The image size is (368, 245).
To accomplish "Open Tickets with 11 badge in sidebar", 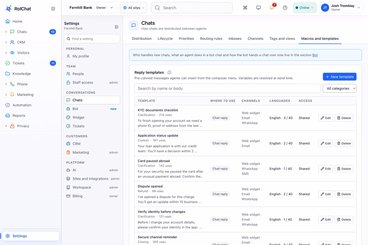I will click(x=30, y=63).
